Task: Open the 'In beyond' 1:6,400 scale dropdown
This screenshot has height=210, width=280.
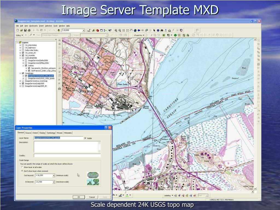Action: point(54,182)
